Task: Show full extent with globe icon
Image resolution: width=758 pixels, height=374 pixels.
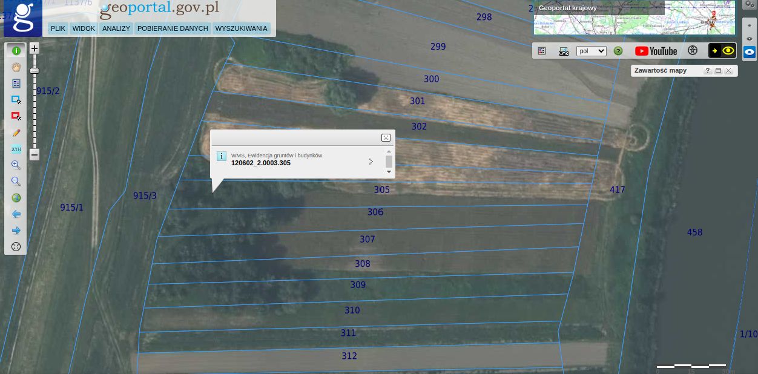Action: (x=16, y=198)
